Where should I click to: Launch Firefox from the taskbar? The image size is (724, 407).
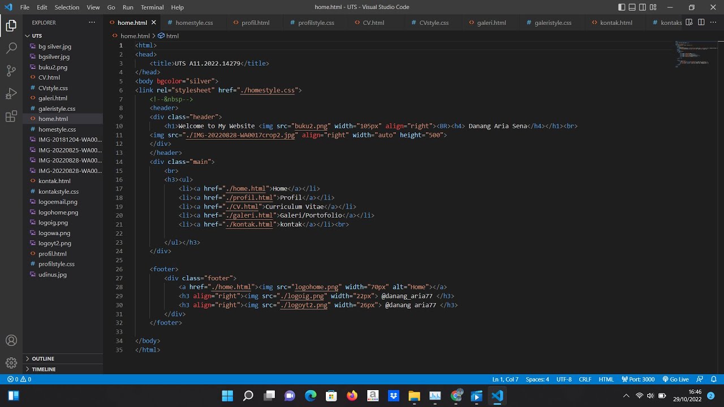(x=352, y=396)
